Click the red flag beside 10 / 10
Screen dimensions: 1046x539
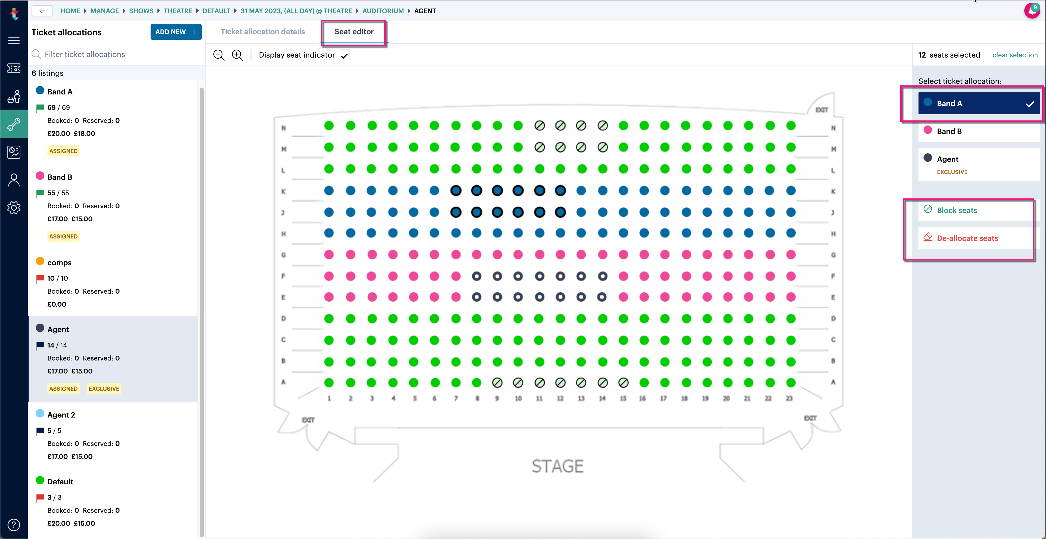(40, 279)
